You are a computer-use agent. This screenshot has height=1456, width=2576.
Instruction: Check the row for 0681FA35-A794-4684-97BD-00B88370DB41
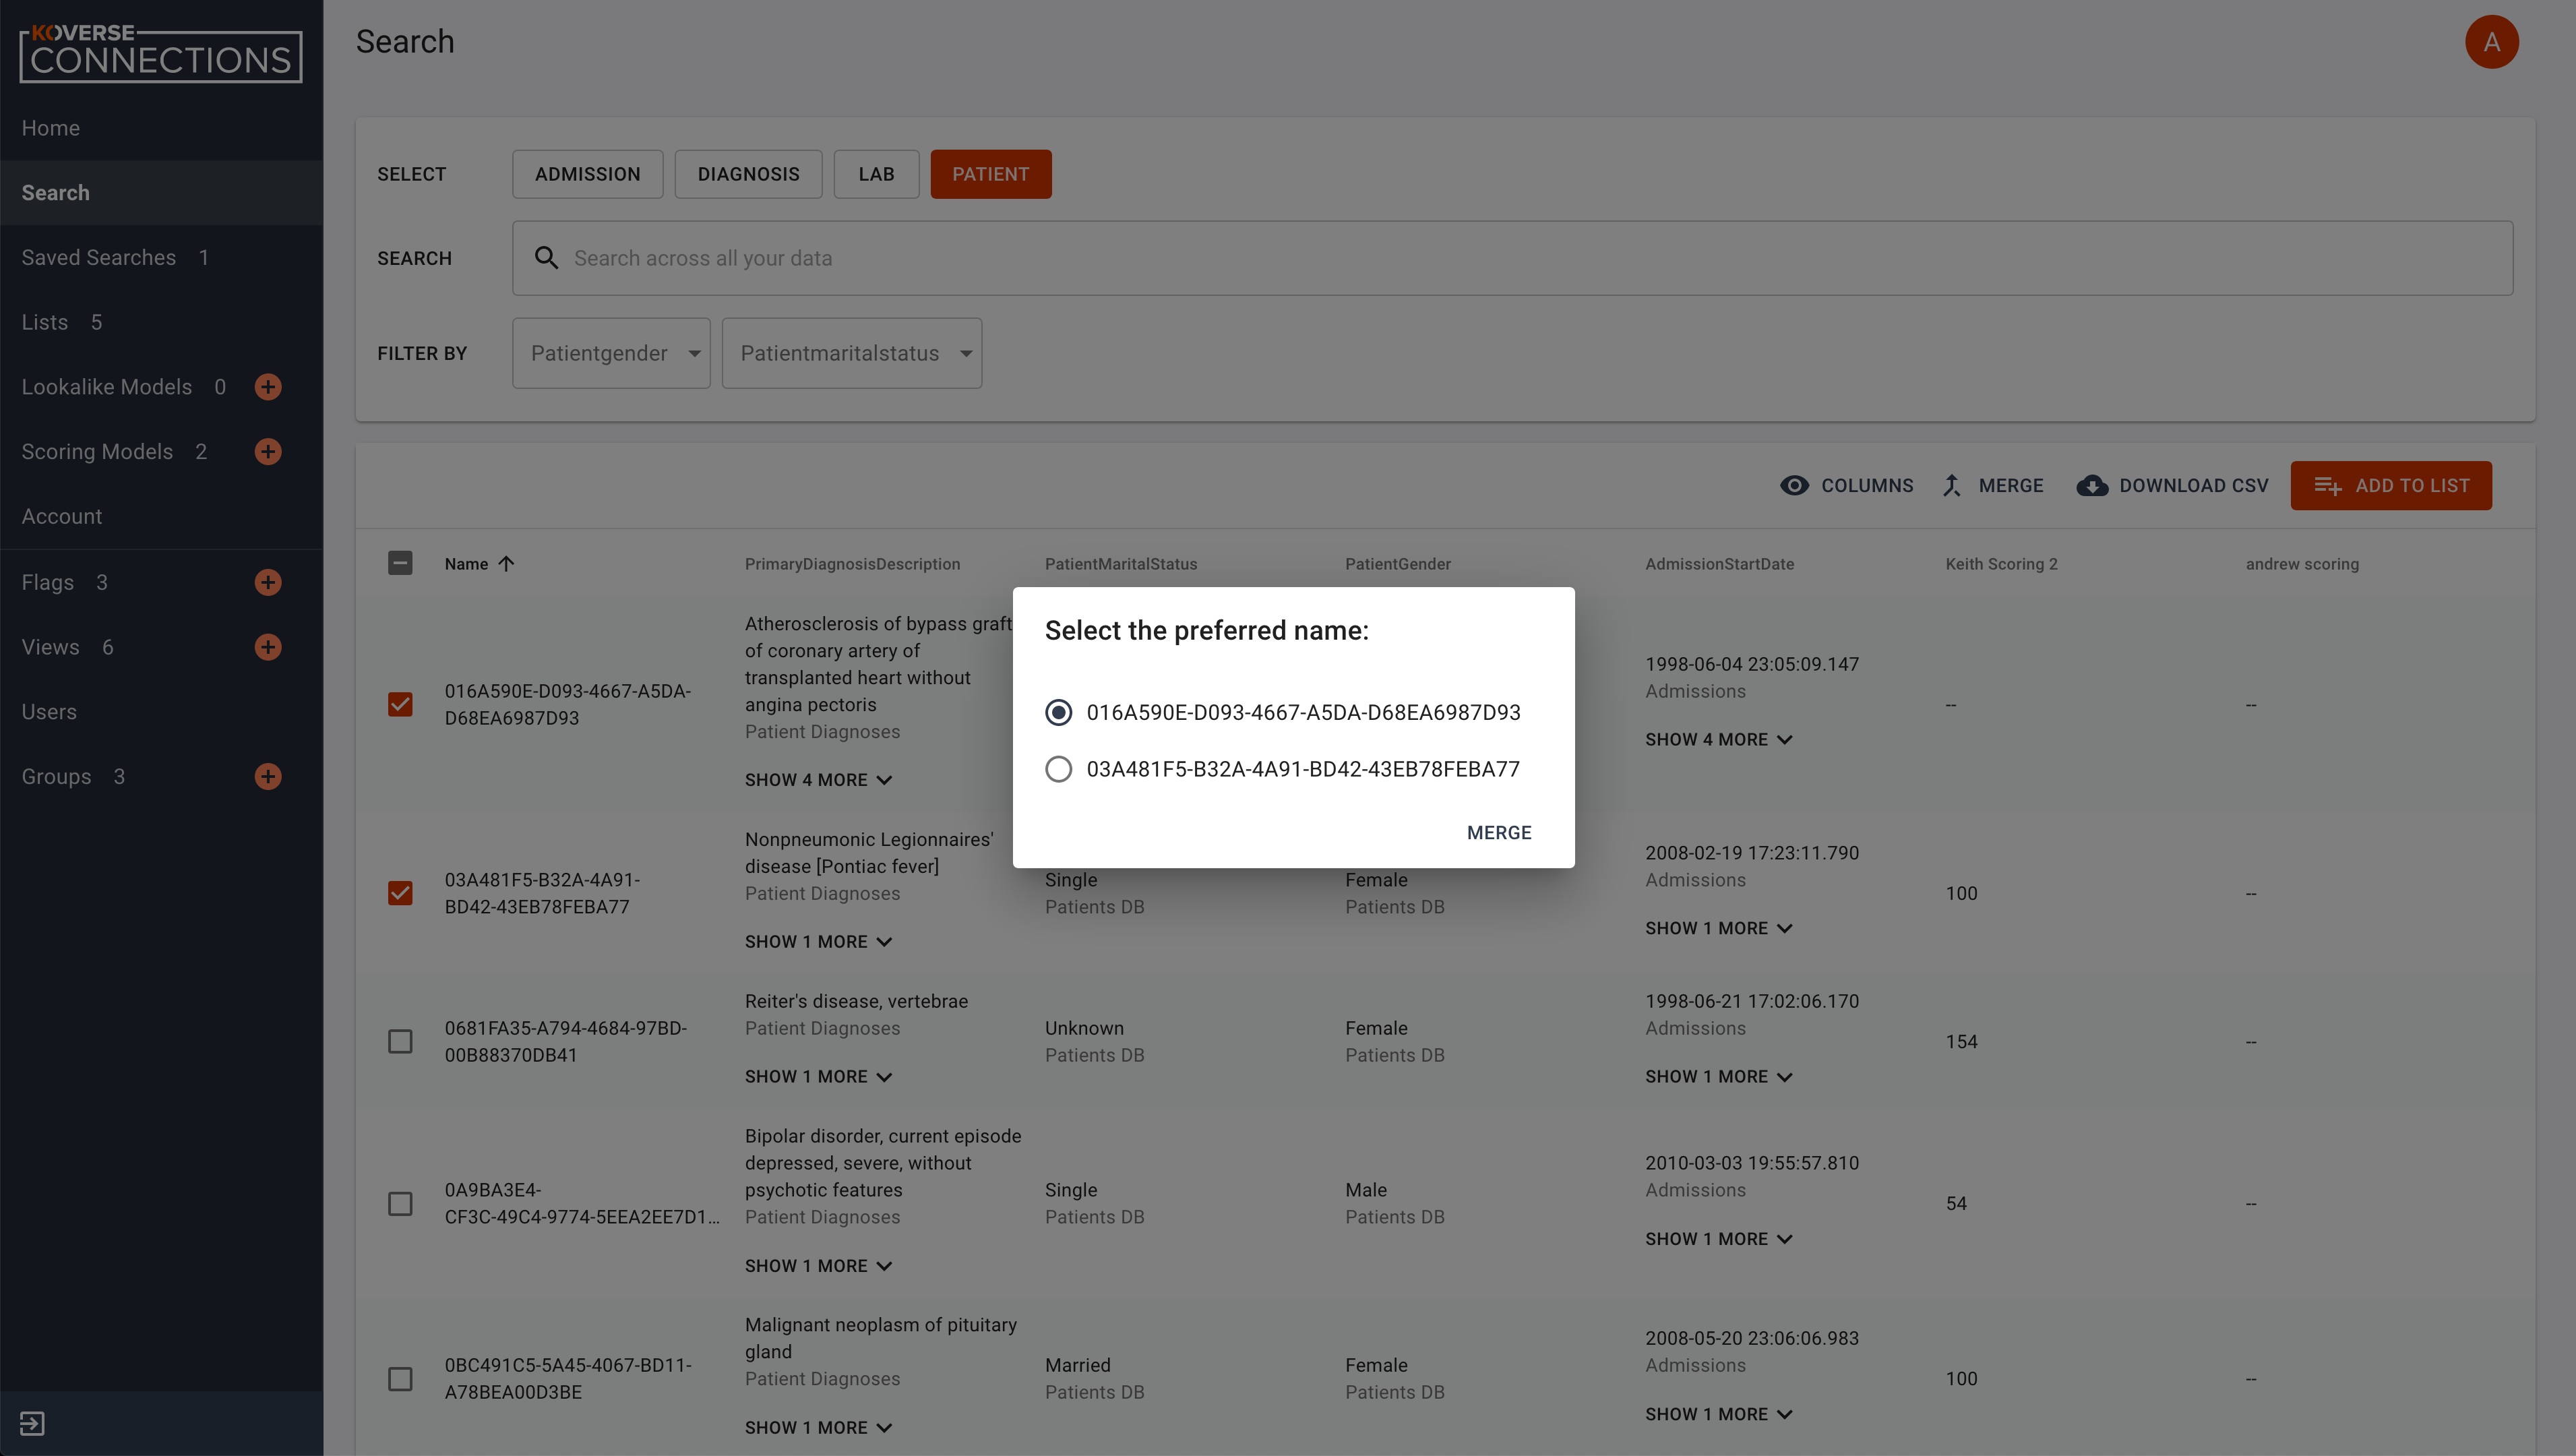pyautogui.click(x=400, y=1042)
